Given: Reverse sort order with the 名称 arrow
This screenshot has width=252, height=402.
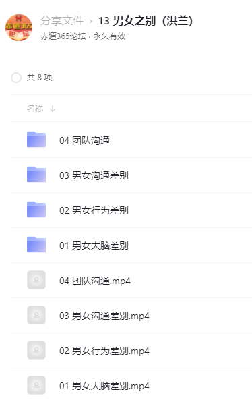Looking at the screenshot, I should point(53,109).
